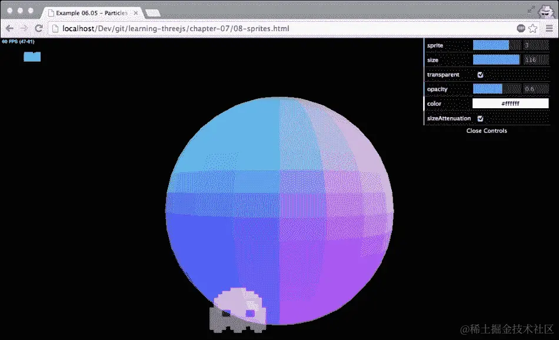Open the color picker showing #ffffff

[511, 104]
